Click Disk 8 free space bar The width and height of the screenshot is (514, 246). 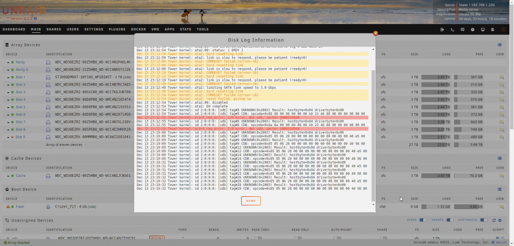[469, 130]
